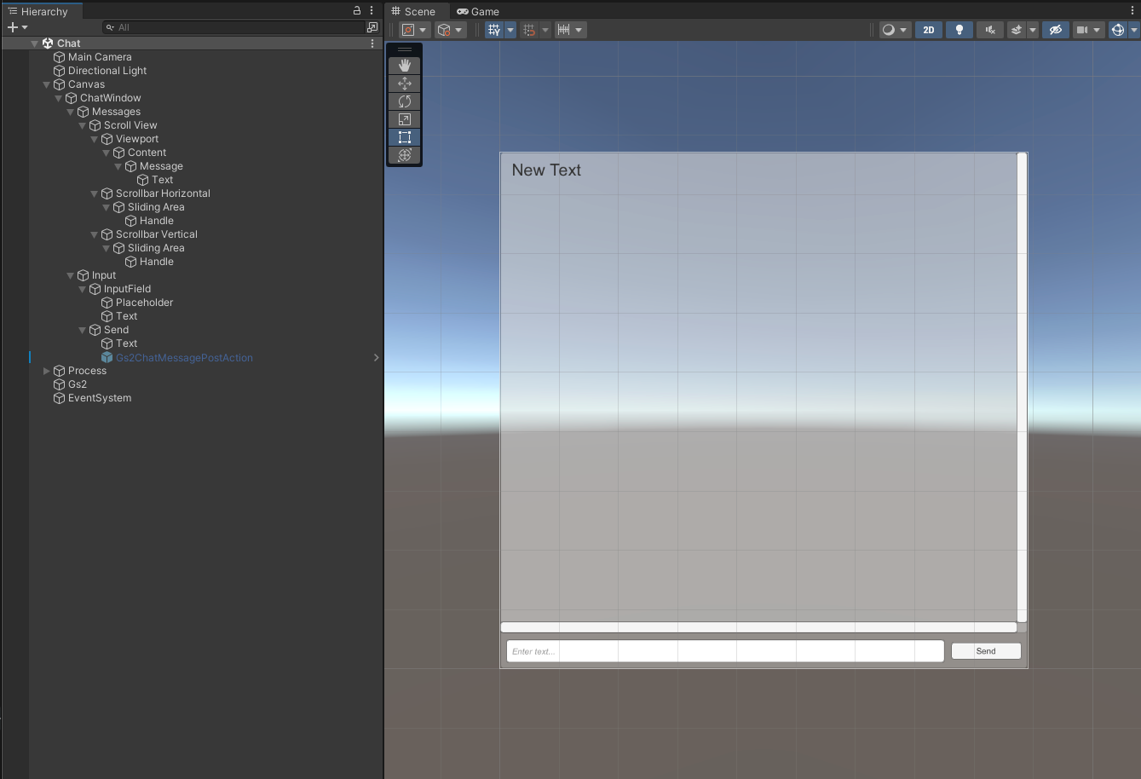Click the blue prefab cube icon of Gs2ChatMessagePostAction
This screenshot has height=779, width=1141.
pyautogui.click(x=107, y=358)
